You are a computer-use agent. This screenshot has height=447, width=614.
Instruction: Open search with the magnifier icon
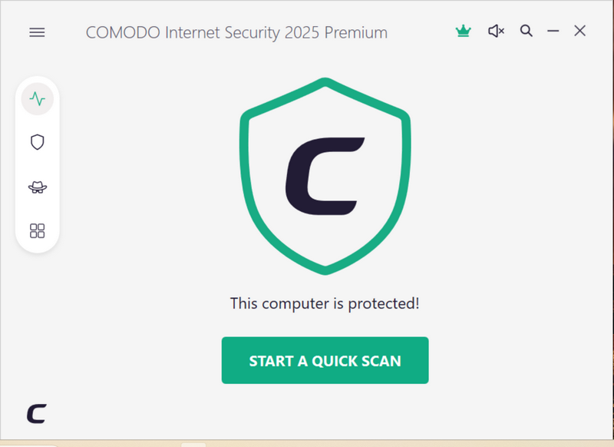(527, 31)
